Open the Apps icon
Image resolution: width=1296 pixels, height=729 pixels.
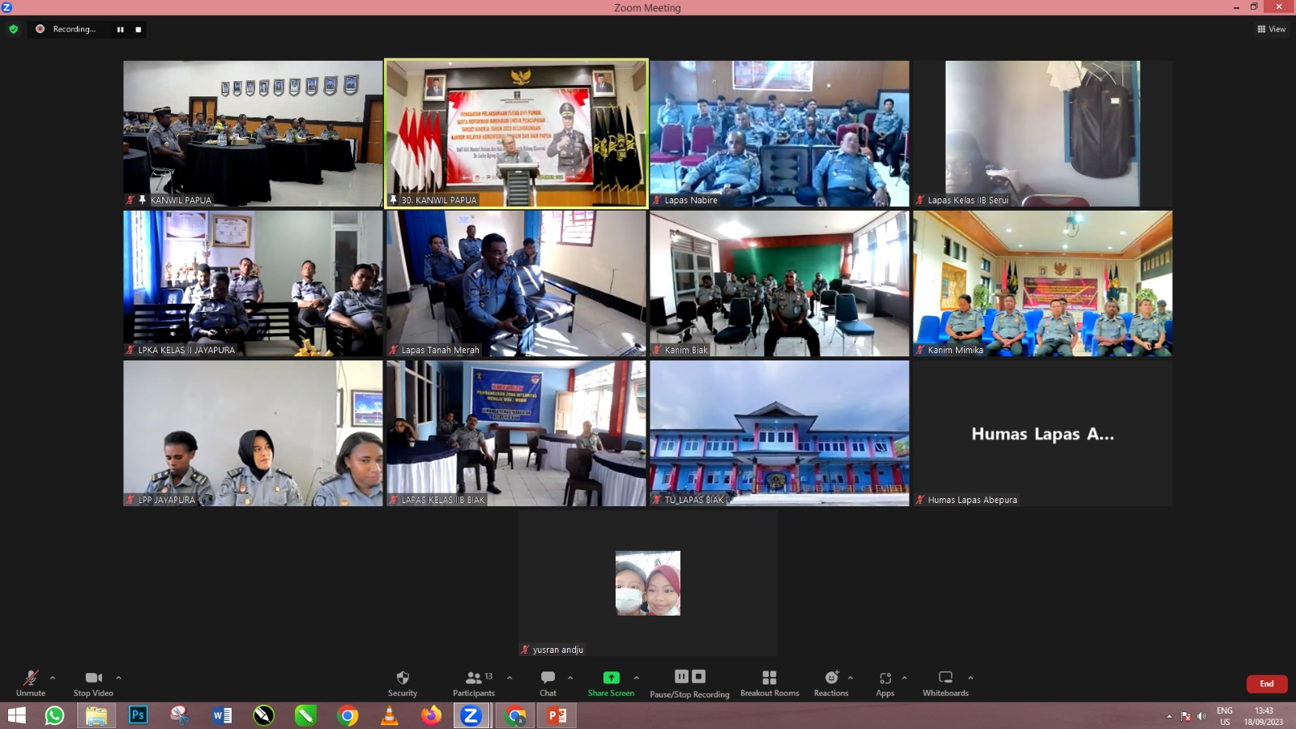[885, 678]
